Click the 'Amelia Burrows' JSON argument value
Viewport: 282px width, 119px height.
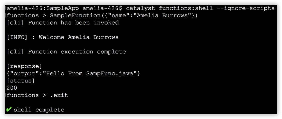[164, 16]
